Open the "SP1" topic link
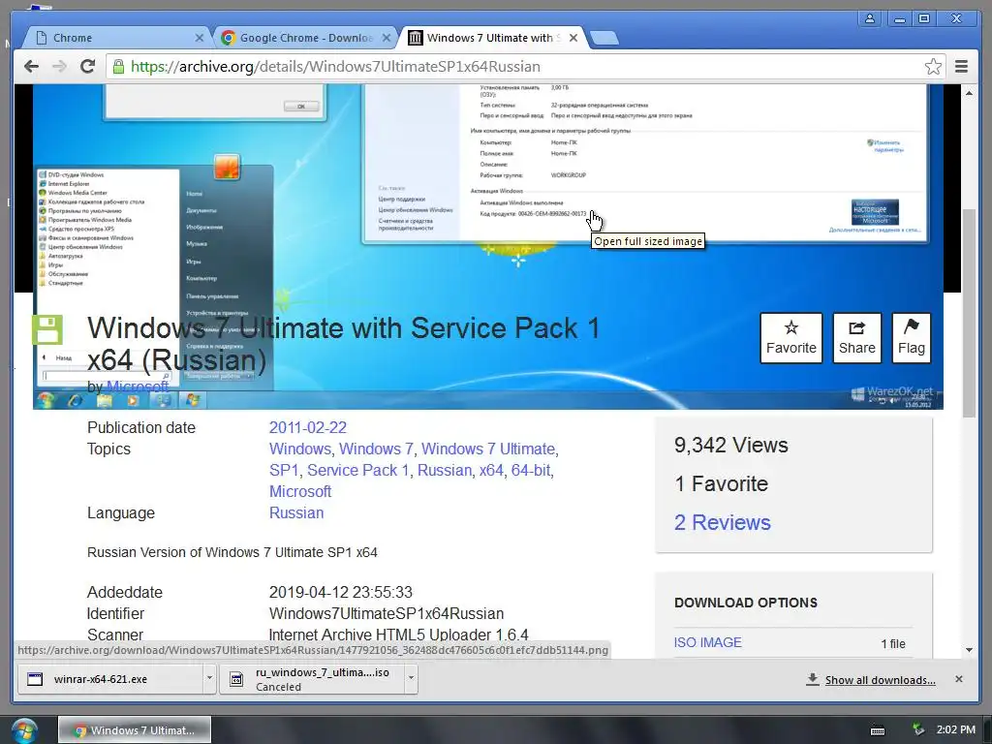 click(x=284, y=470)
